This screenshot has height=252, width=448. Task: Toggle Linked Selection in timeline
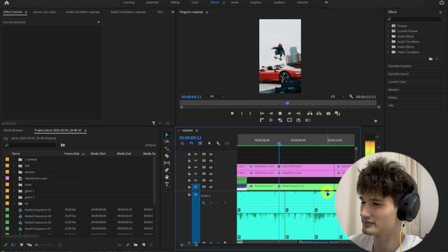[200, 143]
